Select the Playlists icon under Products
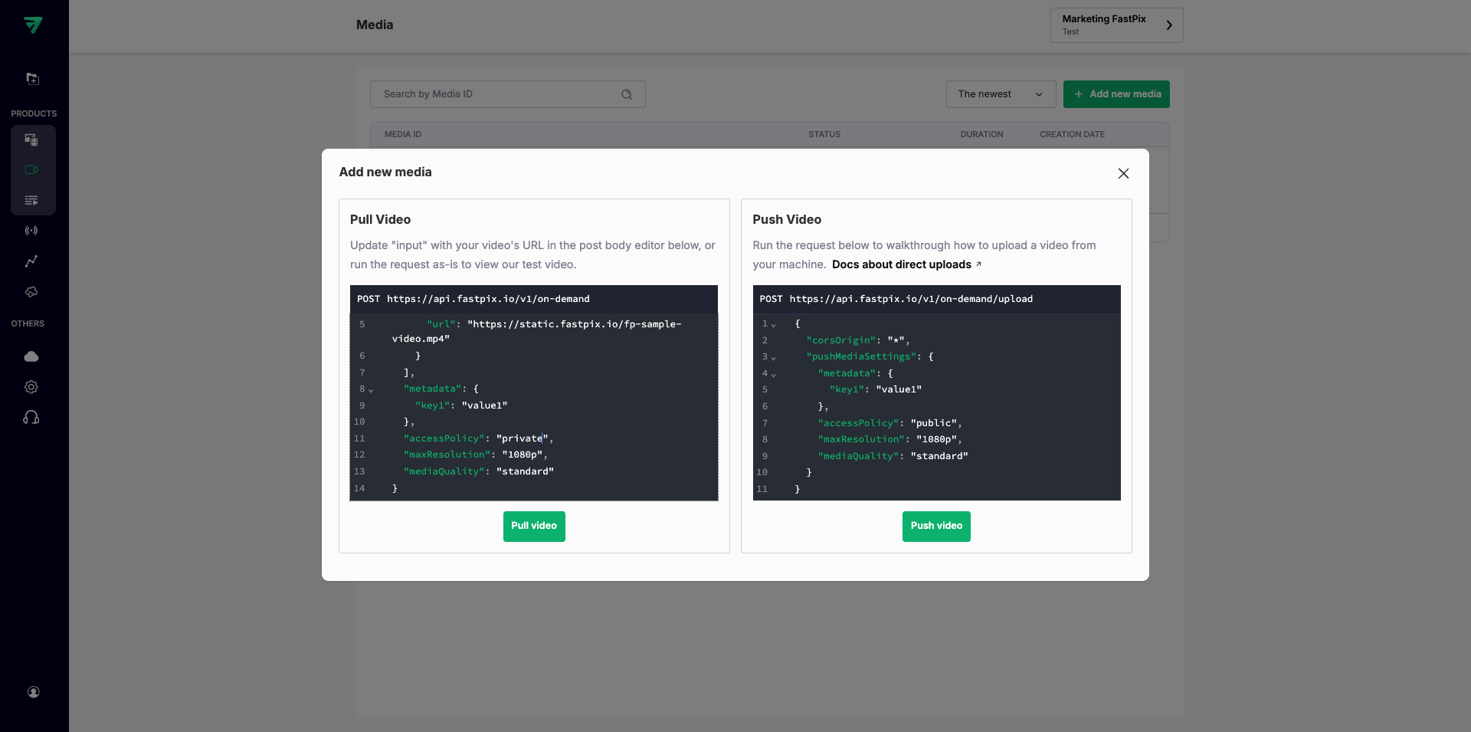 [x=31, y=200]
